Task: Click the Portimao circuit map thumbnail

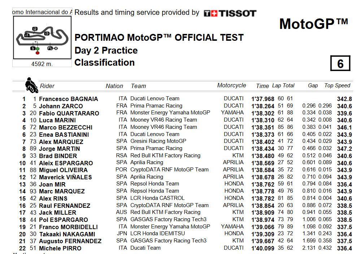Action: click(x=42, y=38)
